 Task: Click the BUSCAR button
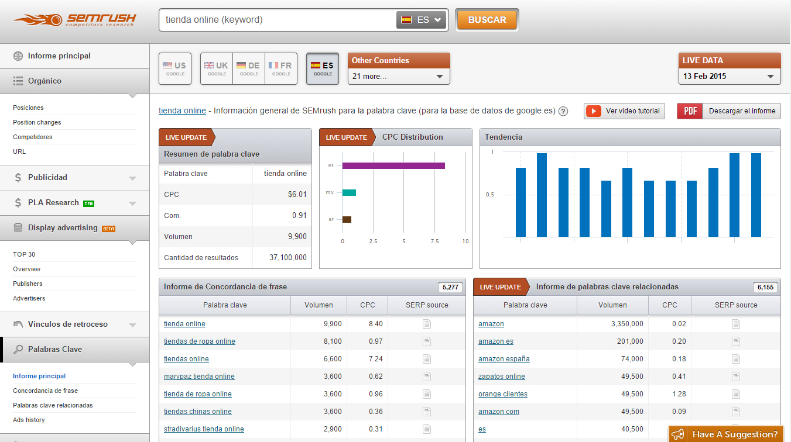click(487, 19)
